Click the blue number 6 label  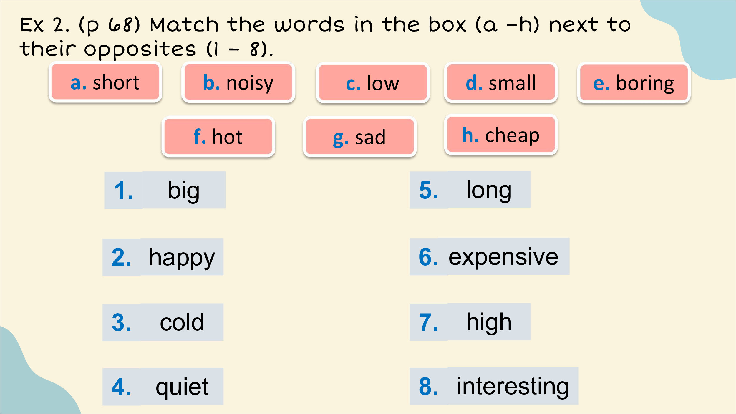pyautogui.click(x=428, y=257)
